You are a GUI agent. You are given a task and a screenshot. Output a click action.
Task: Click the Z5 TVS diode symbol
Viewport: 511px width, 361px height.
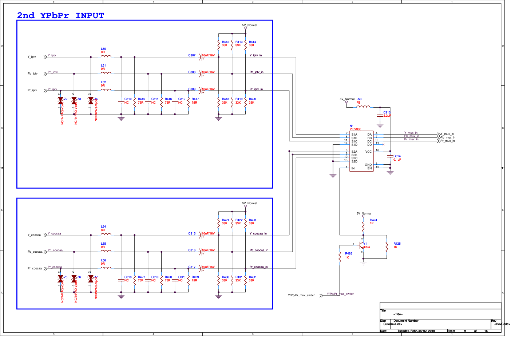coord(60,279)
